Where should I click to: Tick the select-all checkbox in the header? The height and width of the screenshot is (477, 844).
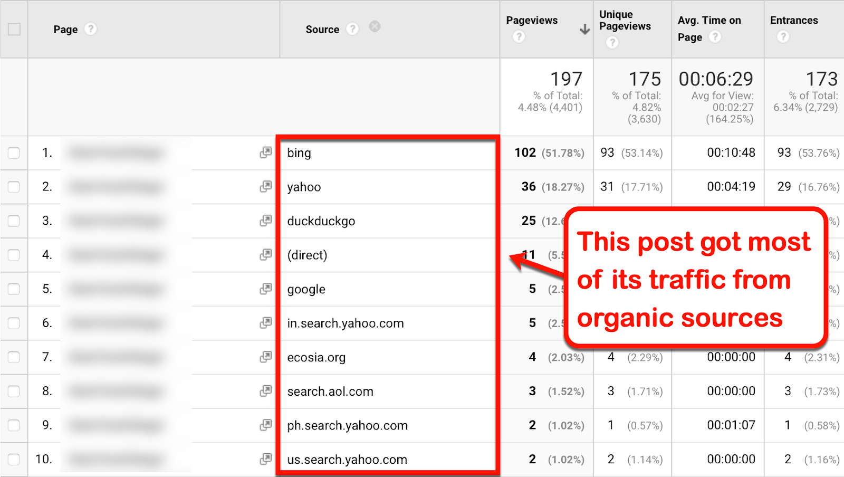[14, 29]
